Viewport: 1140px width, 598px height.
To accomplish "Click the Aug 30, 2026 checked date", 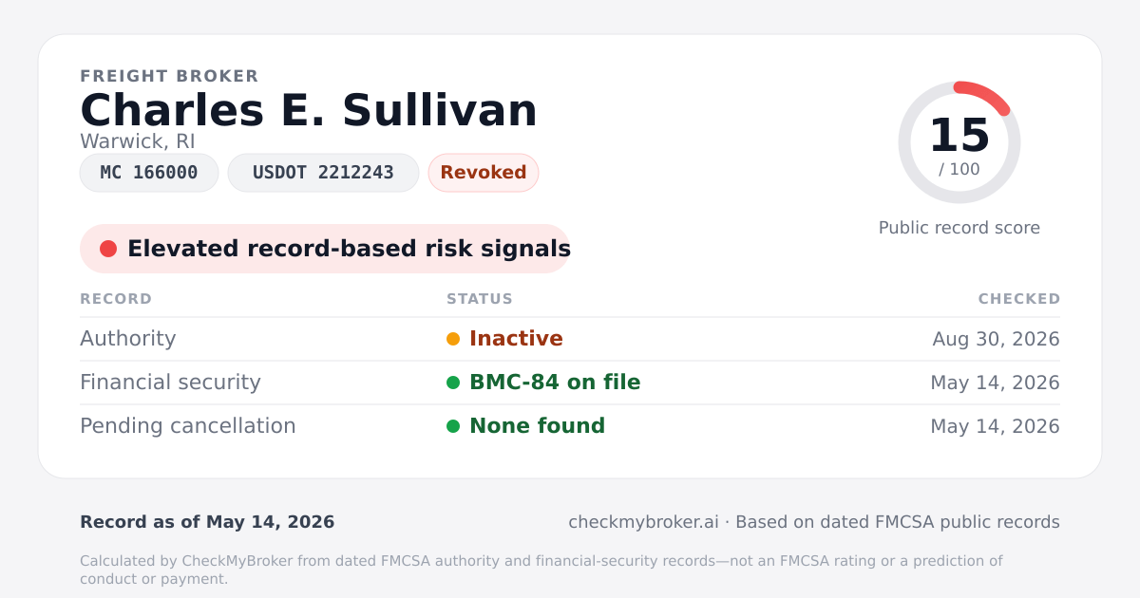I will coord(997,339).
